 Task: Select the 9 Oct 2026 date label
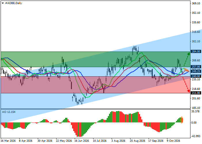(173, 141)
